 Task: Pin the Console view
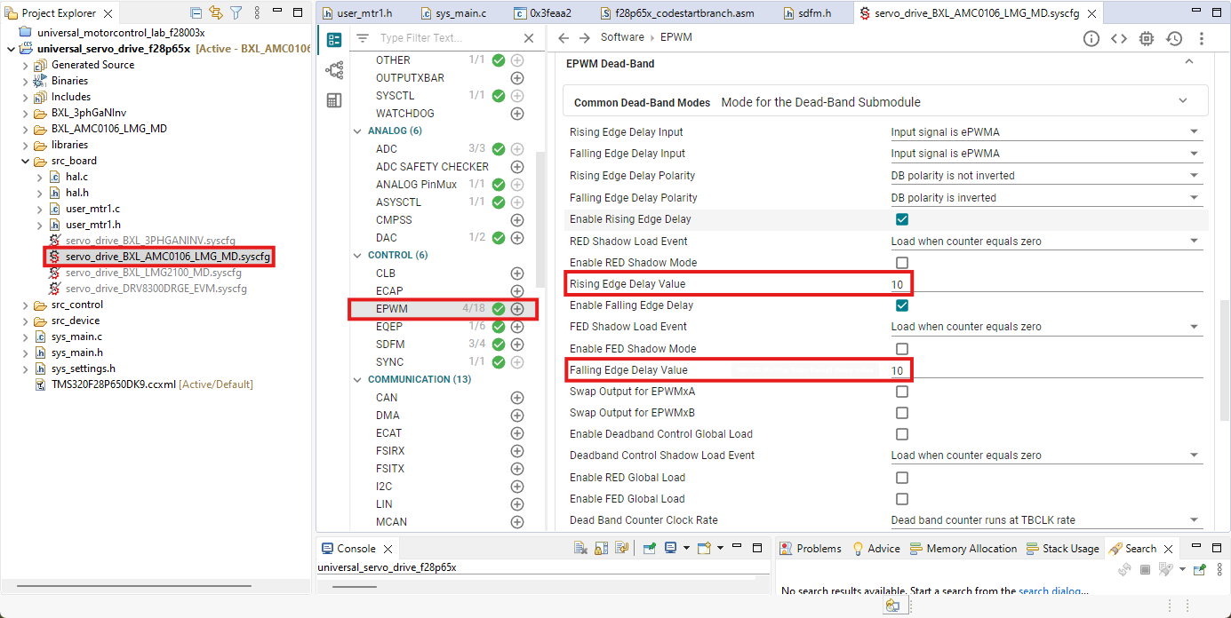[x=649, y=547]
